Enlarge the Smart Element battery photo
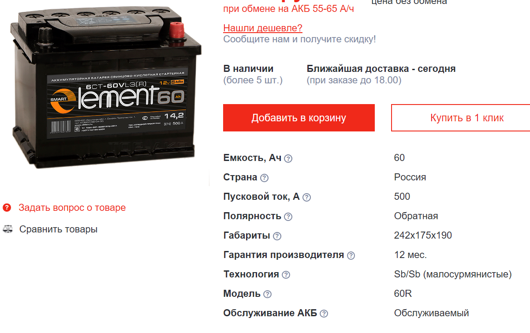 105,90
